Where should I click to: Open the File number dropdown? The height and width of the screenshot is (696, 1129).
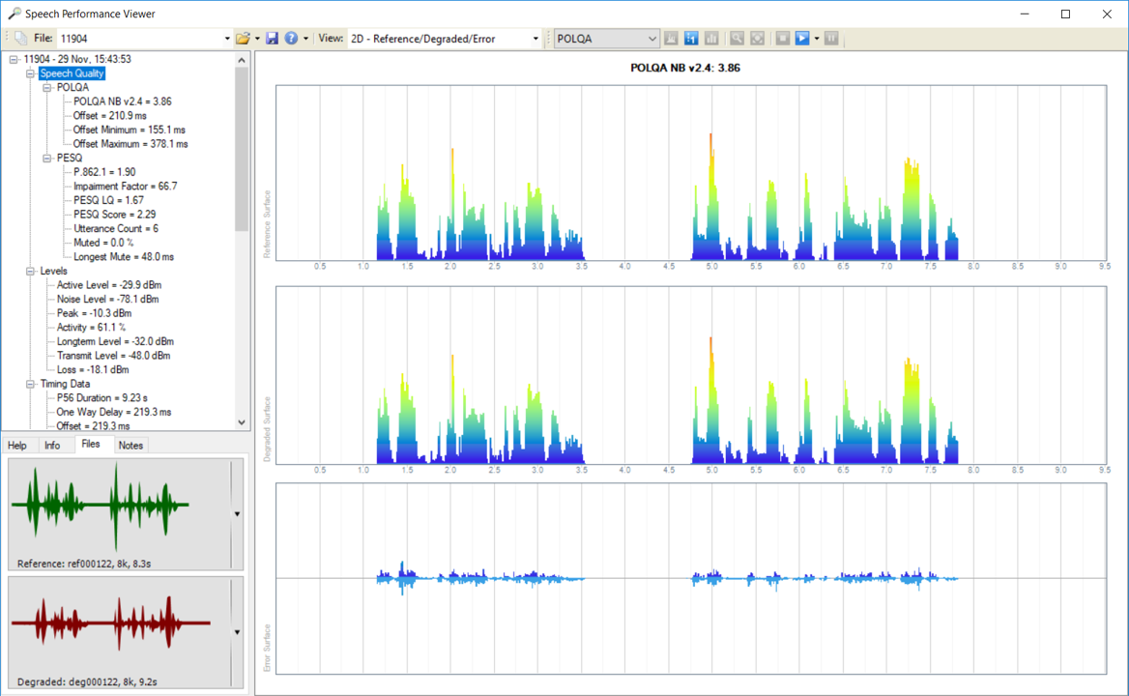[227, 39]
